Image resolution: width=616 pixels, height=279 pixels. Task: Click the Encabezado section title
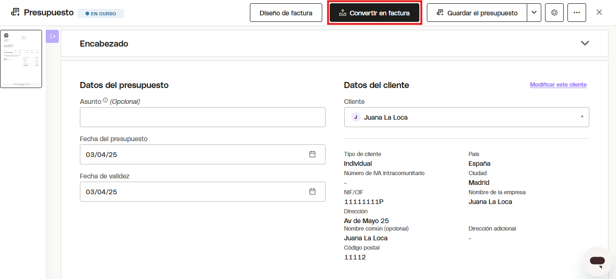104,43
